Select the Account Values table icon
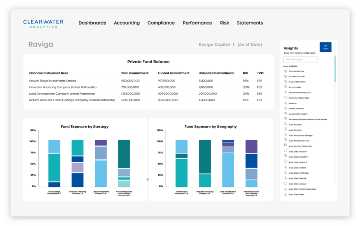Image resolution: width=362 pixels, height=226 pixels. [x=285, y=87]
